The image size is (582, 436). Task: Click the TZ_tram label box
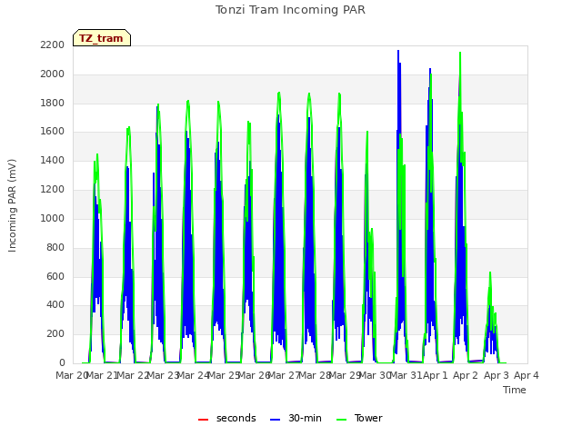pyautogui.click(x=102, y=38)
